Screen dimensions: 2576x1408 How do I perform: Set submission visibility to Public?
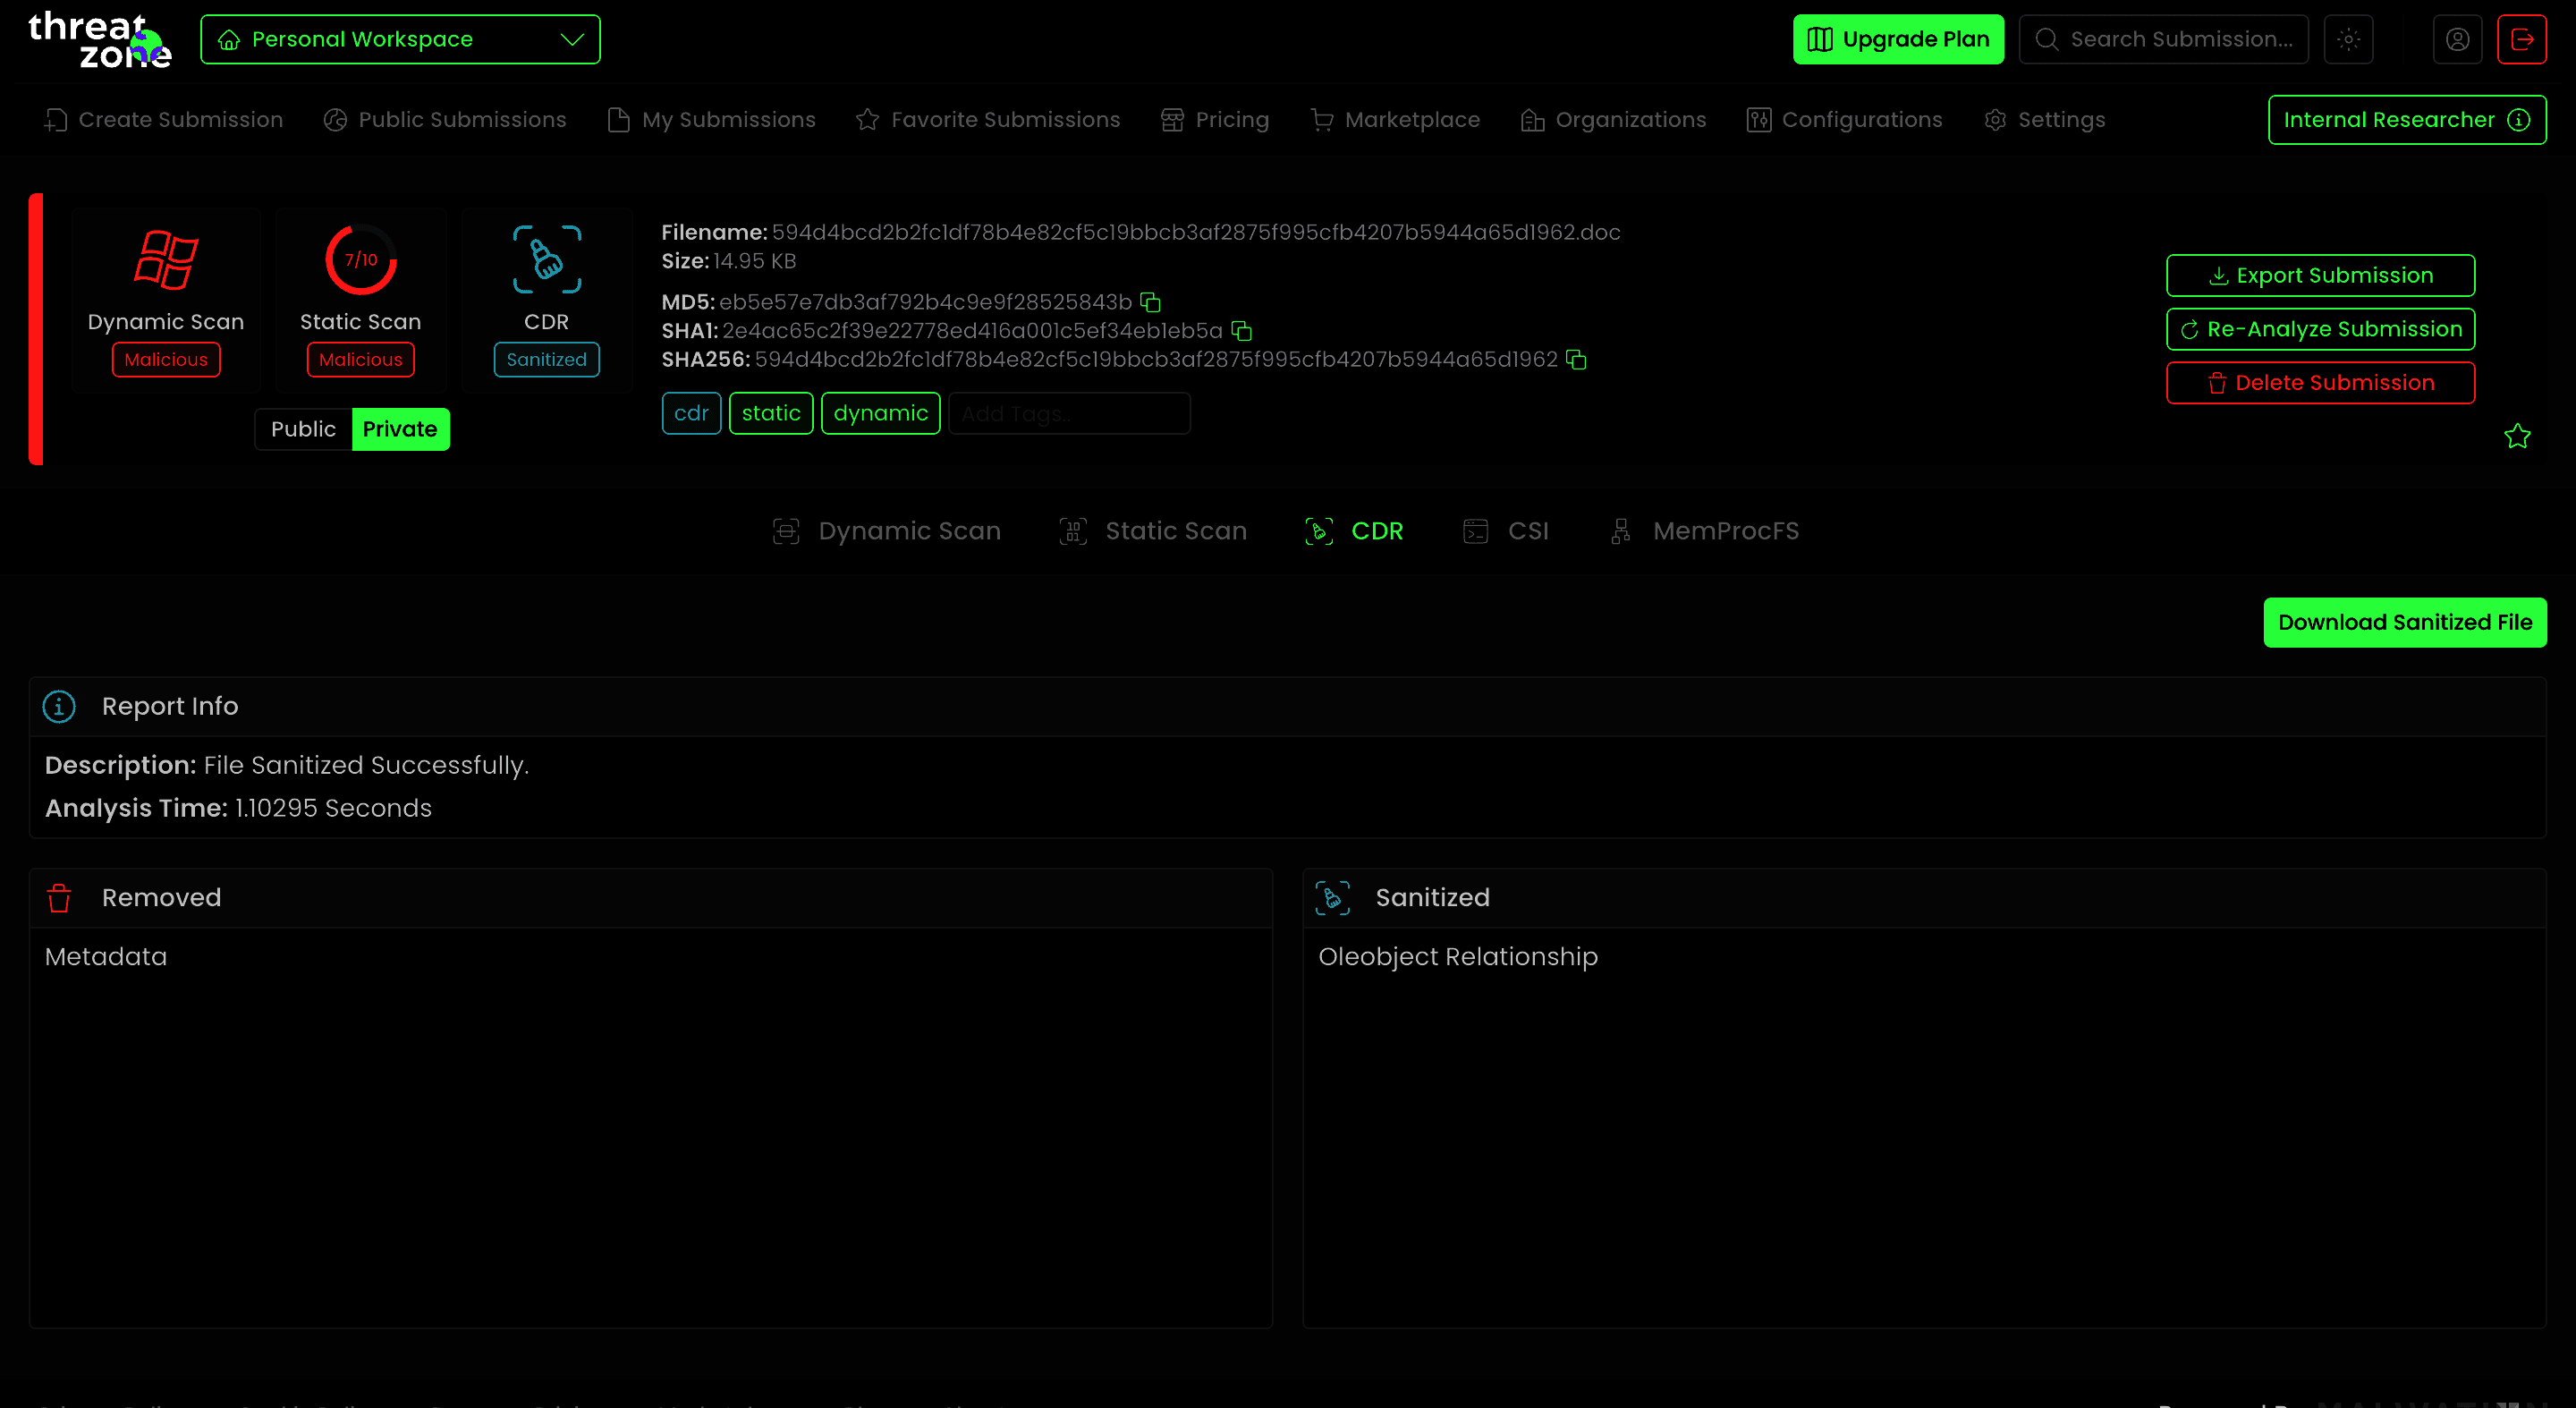coord(303,429)
